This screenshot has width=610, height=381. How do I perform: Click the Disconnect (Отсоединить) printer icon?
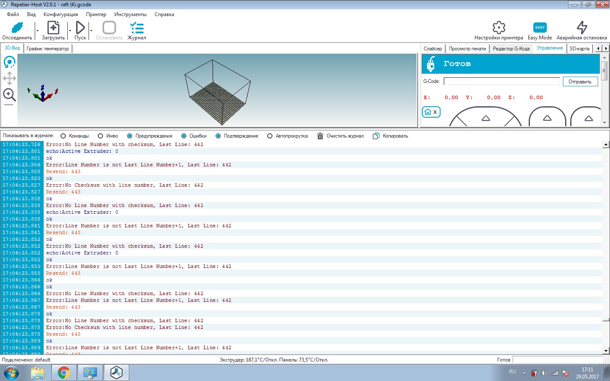17,28
